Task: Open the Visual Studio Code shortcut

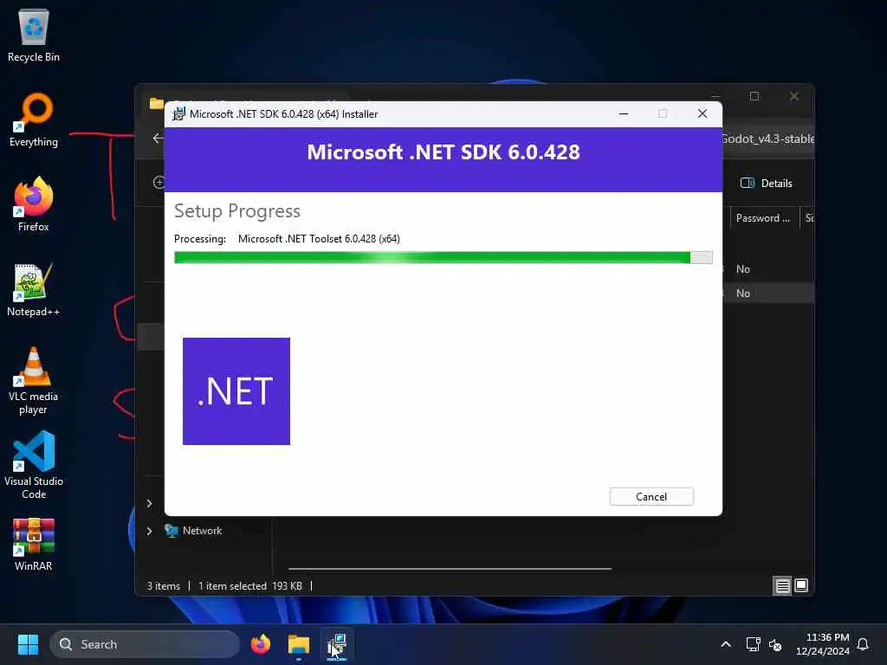Action: pyautogui.click(x=34, y=466)
